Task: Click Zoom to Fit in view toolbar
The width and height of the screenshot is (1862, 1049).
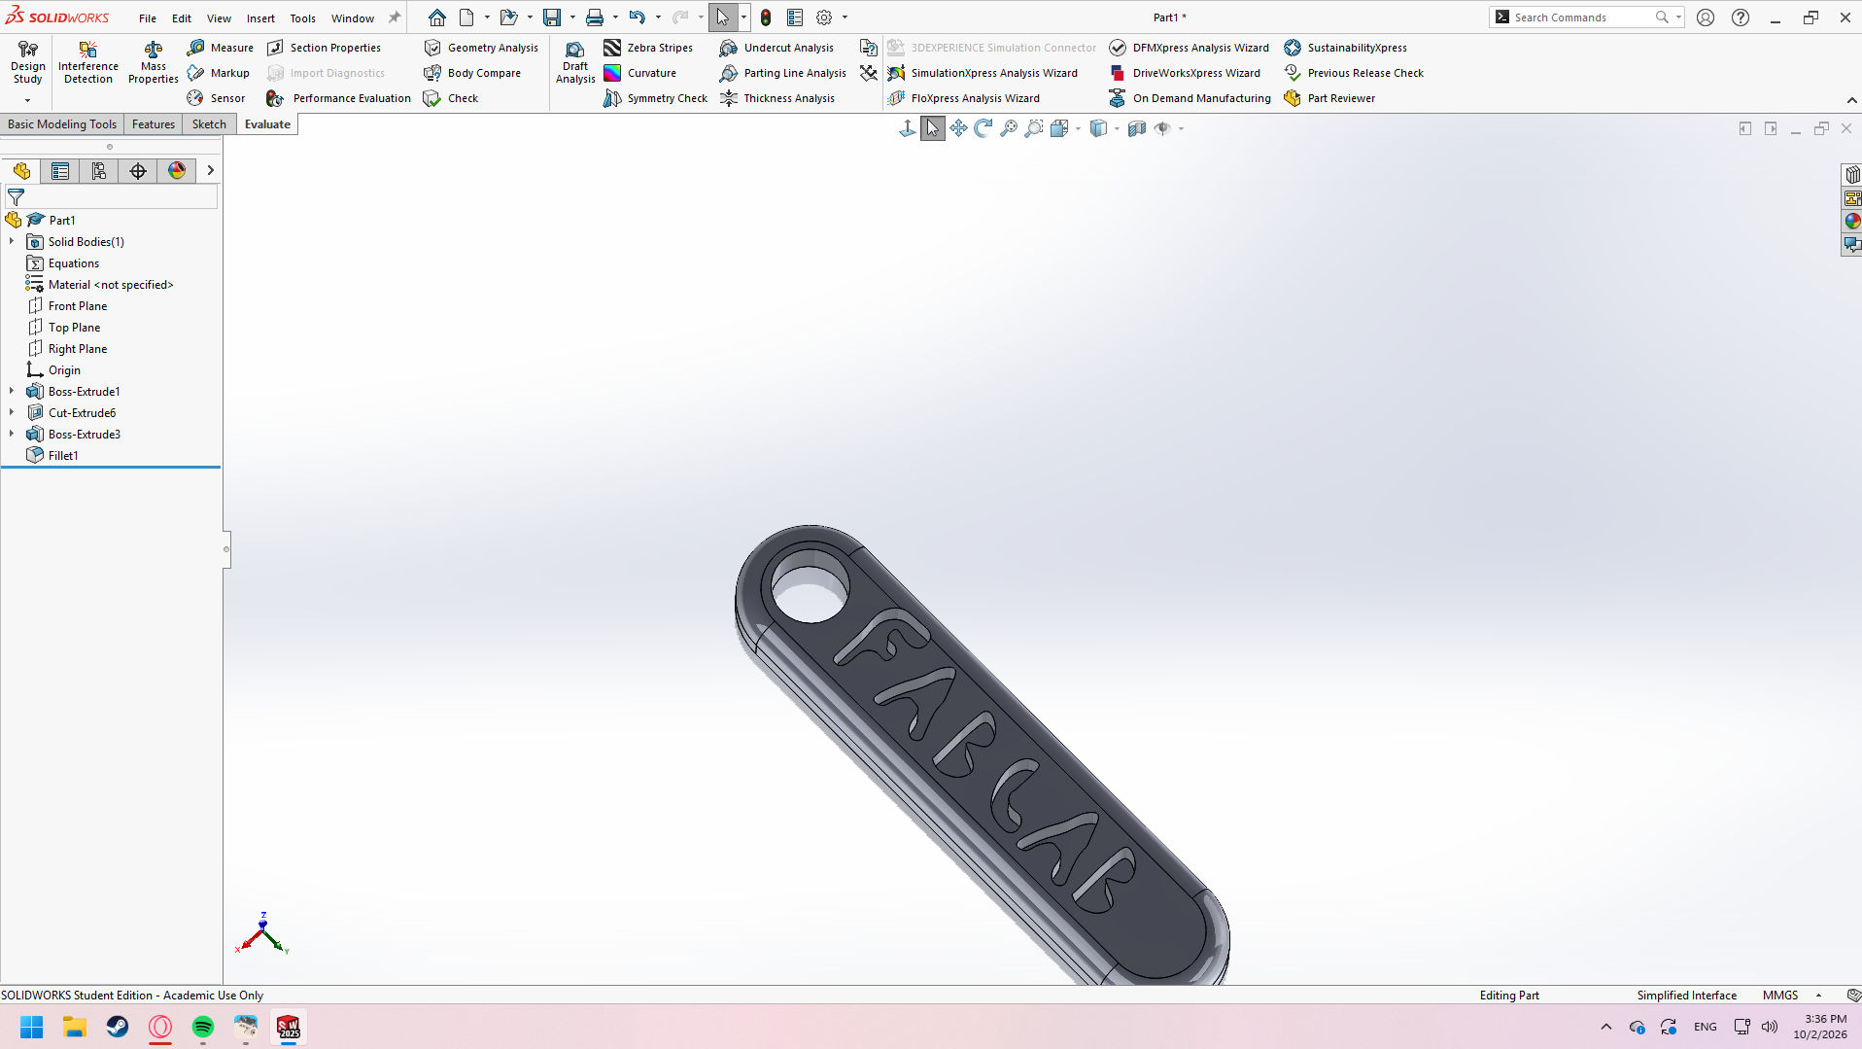Action: click(1009, 128)
